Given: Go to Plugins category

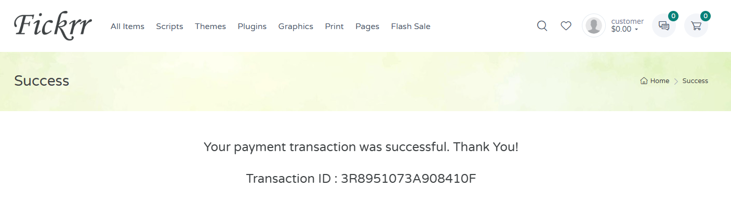Looking at the screenshot, I should (252, 26).
